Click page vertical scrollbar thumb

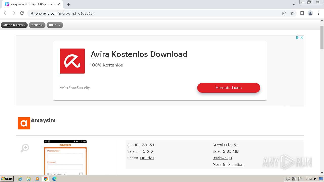pos(322,37)
